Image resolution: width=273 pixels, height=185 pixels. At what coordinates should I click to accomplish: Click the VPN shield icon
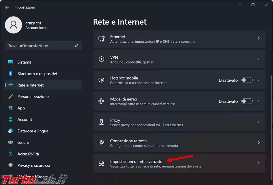point(101,59)
